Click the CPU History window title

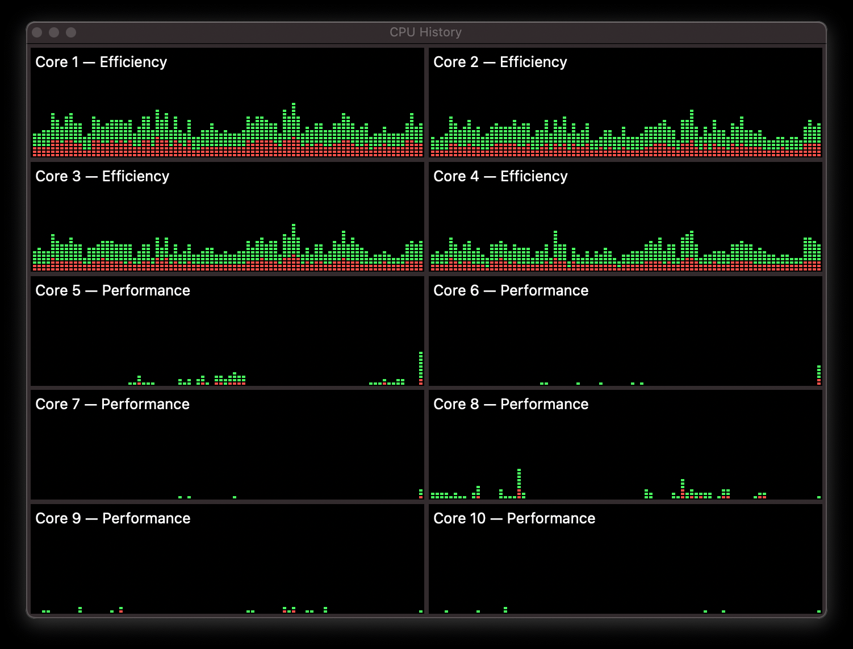tap(426, 32)
